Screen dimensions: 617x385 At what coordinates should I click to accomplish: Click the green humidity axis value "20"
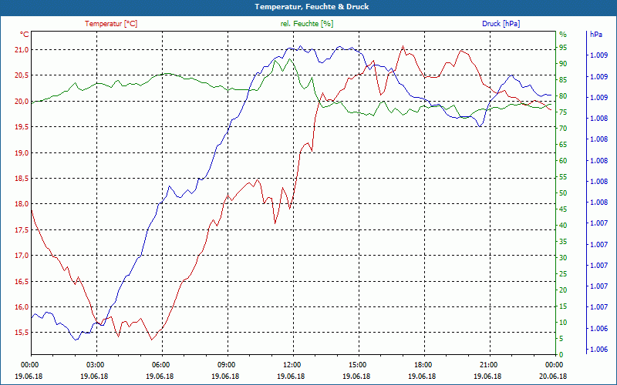[x=563, y=290]
